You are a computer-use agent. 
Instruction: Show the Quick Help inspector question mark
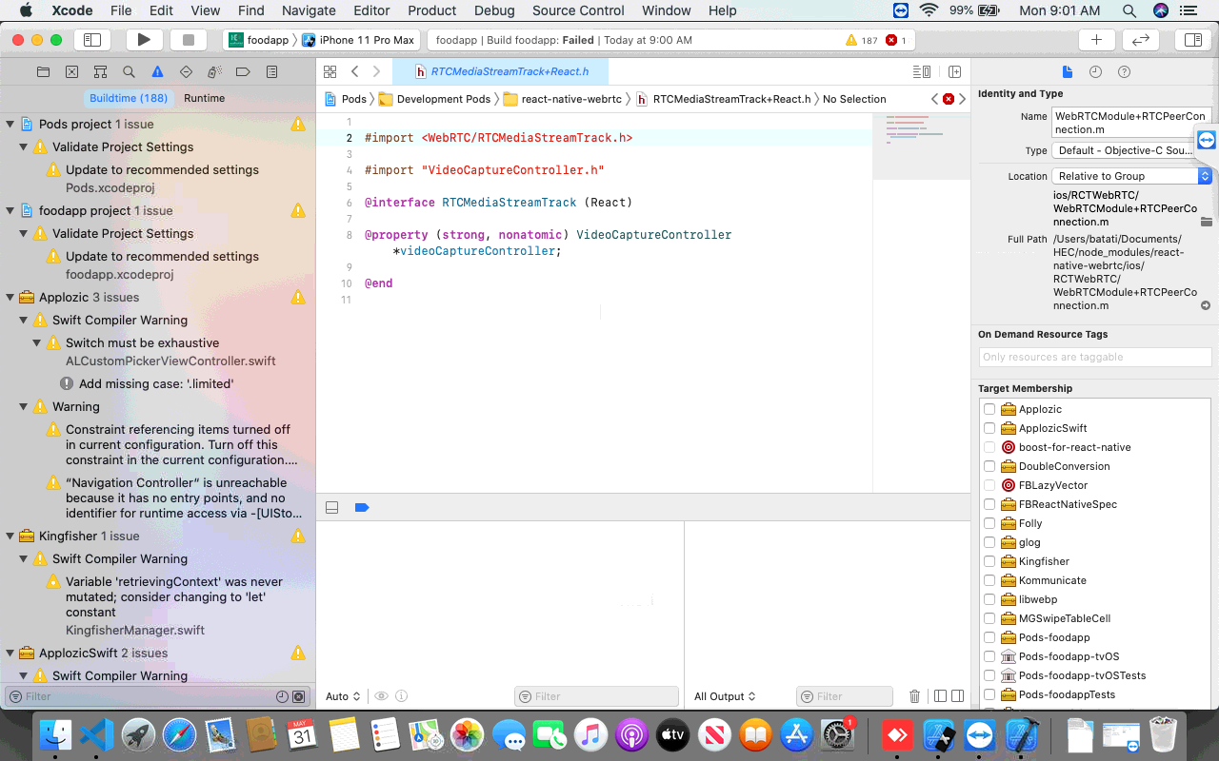pyautogui.click(x=1124, y=71)
